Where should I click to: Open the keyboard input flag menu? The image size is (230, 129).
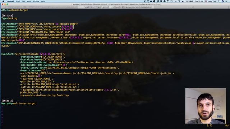coord(206,1)
